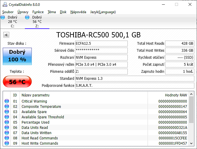This screenshot has width=197, height=149.
Task: Minimize the CrystalDiskInfo window
Action: pyautogui.click(x=163, y=4)
